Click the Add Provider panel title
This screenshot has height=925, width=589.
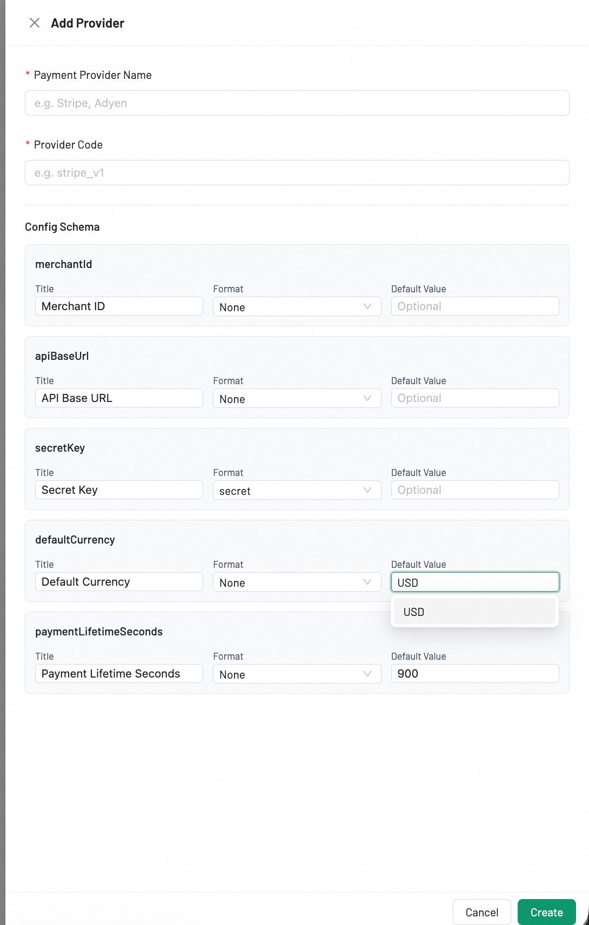click(x=88, y=23)
